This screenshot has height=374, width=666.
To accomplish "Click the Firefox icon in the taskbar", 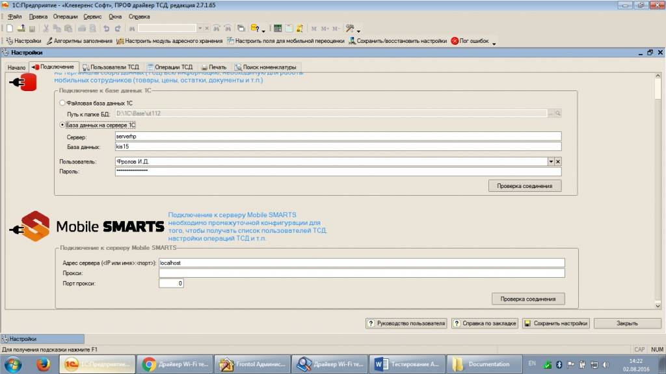I will pyautogui.click(x=43, y=364).
